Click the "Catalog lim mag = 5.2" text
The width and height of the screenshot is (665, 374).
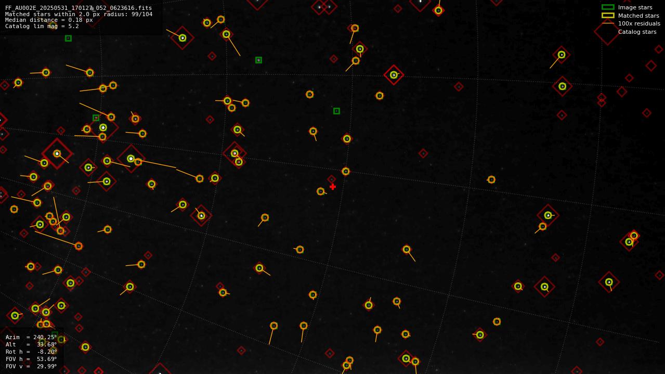(x=42, y=26)
